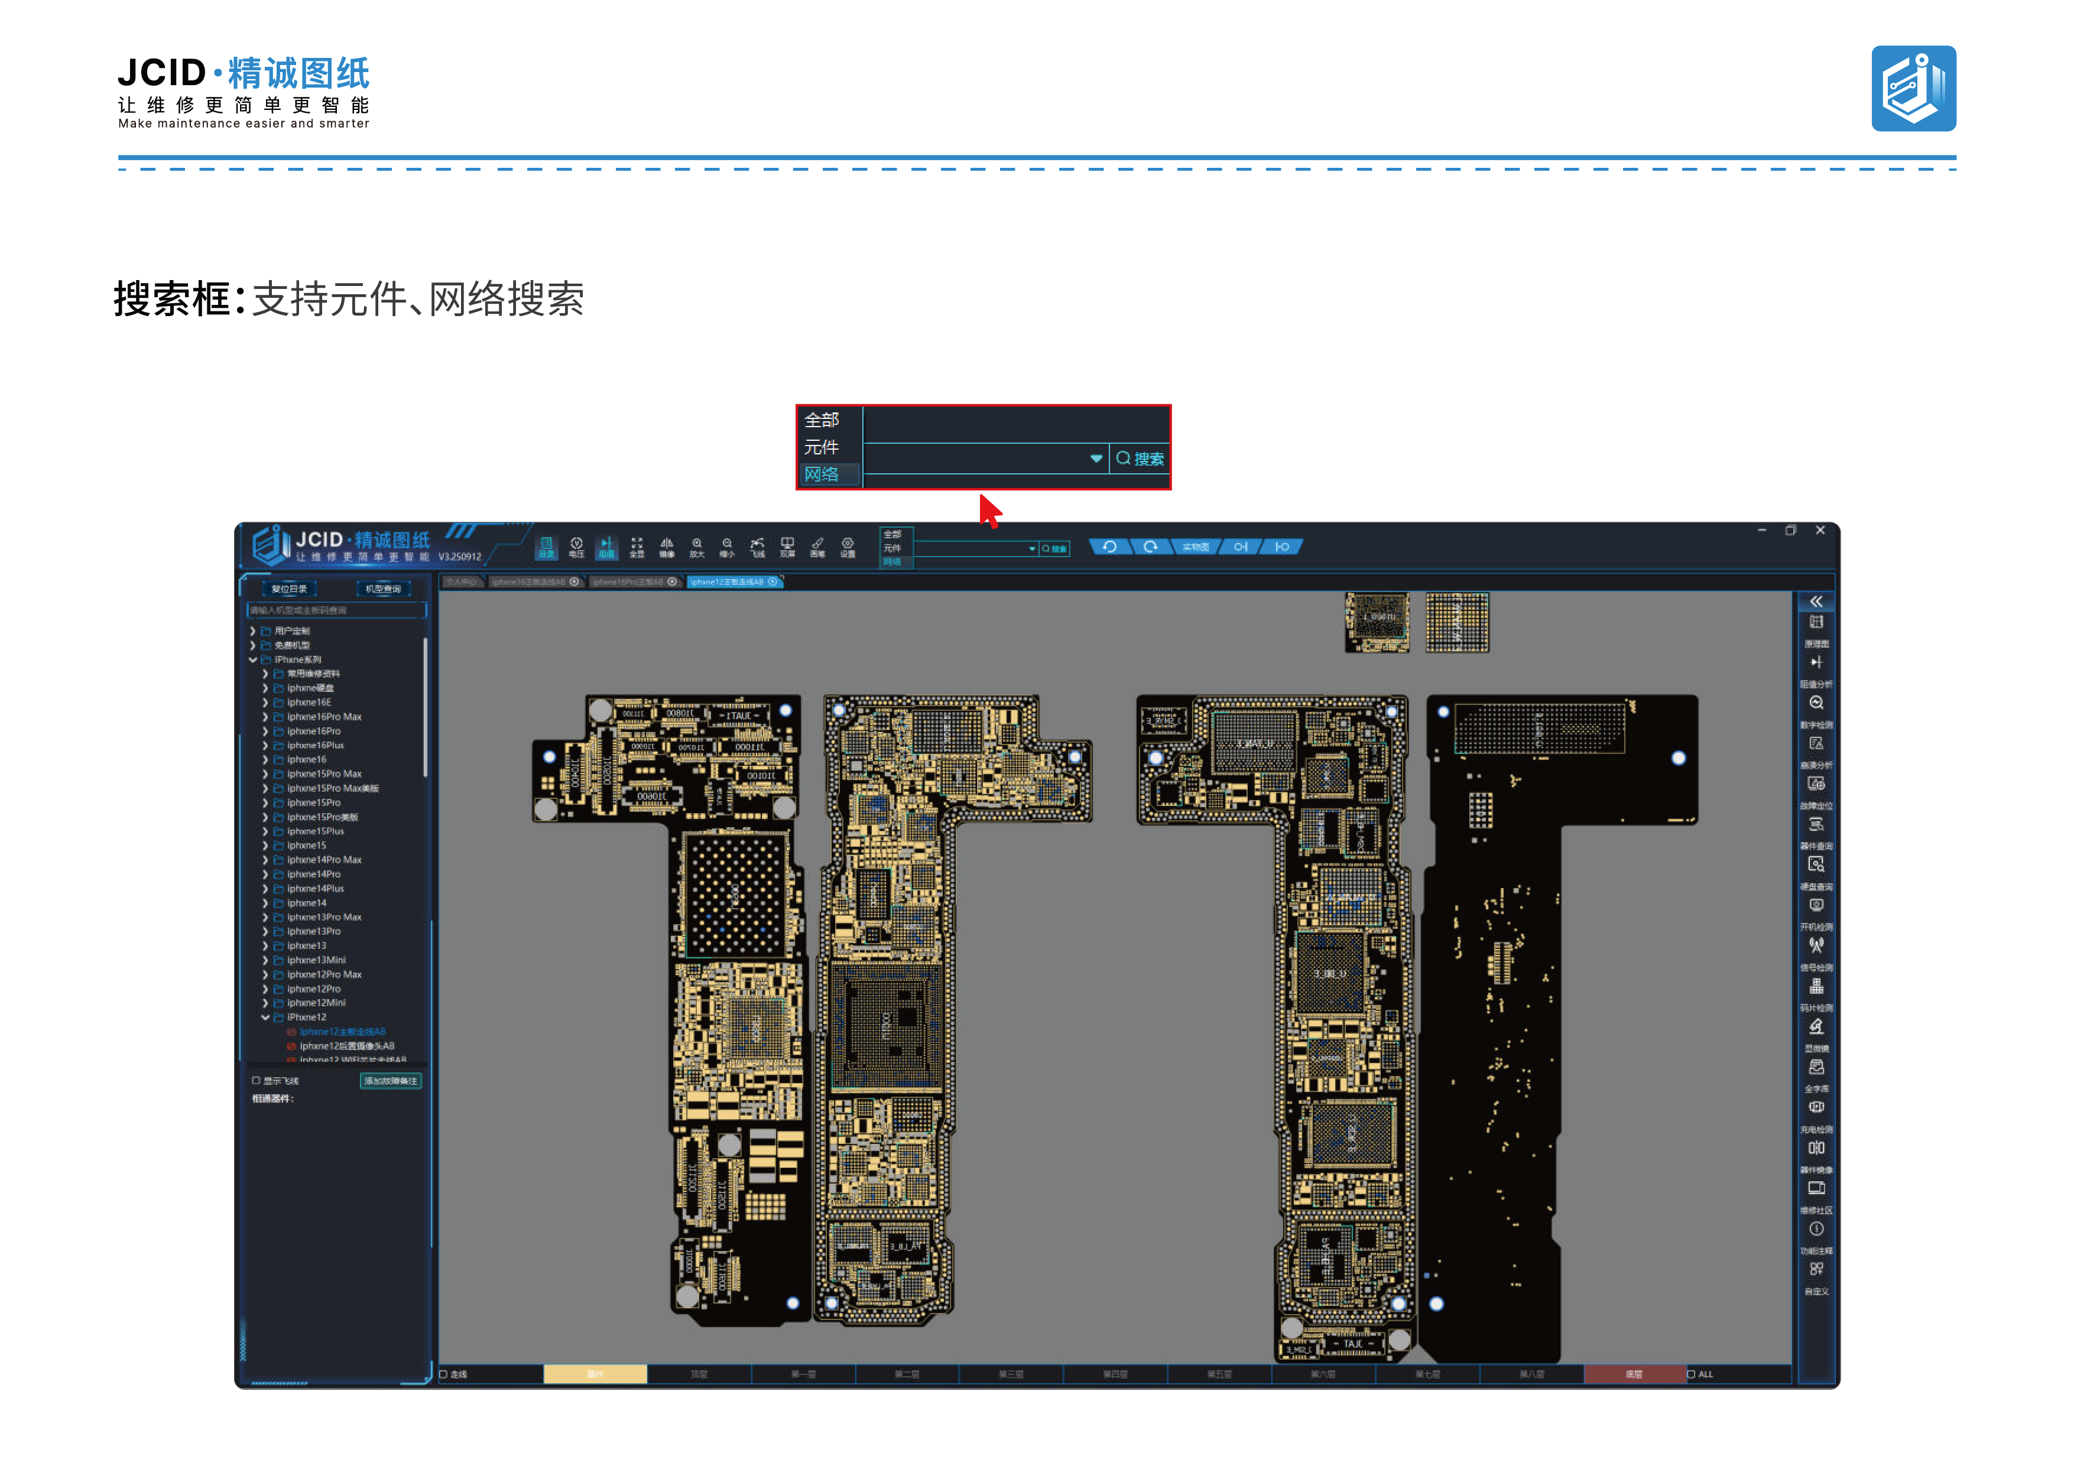Click the 缩小 zoom-out icon
Viewport: 2074px width, 1466px height.
point(727,547)
